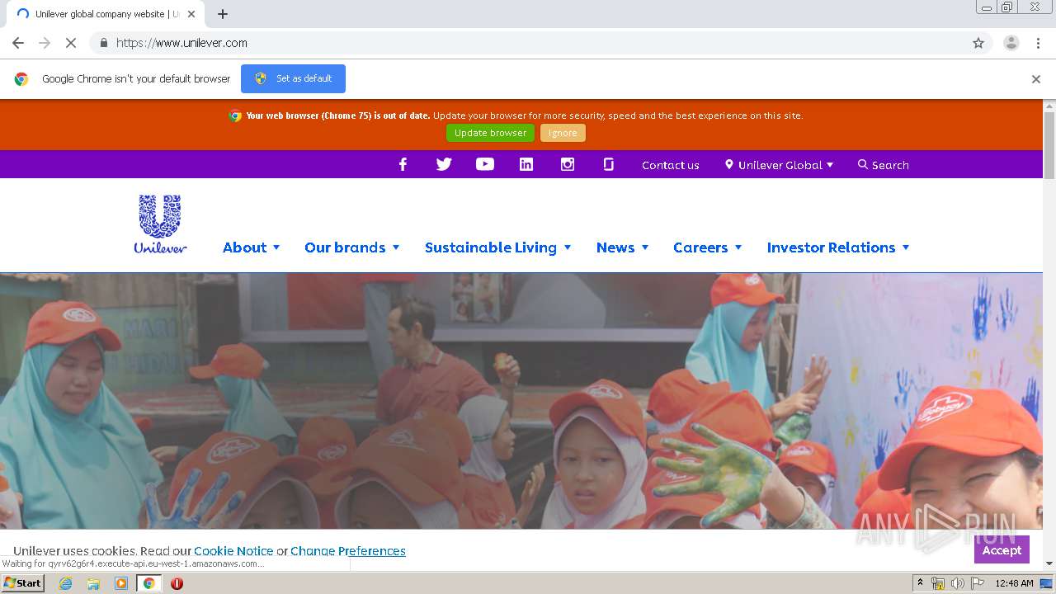This screenshot has width=1056, height=594.
Task: Click the taskbar clock showing 12:48 AM
Action: [x=1014, y=583]
